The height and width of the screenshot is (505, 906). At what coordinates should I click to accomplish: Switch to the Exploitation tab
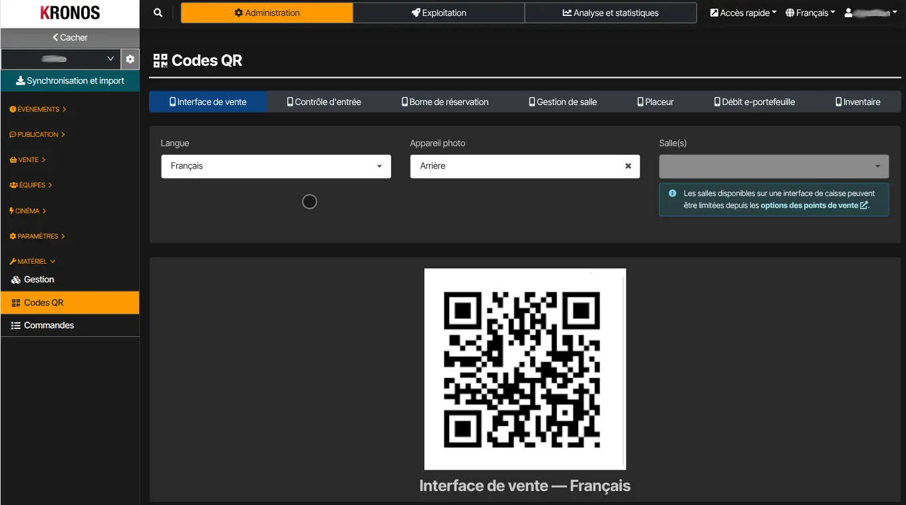[x=439, y=13]
